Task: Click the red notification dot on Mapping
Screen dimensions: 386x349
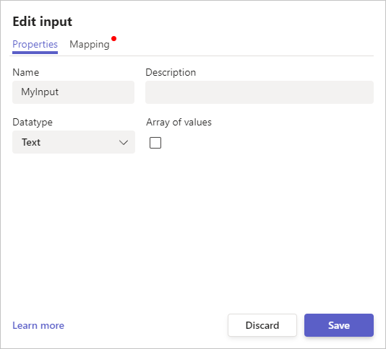Action: click(x=113, y=38)
